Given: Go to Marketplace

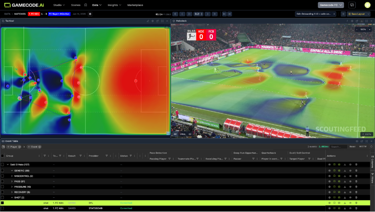Looking at the screenshot, I should point(135,5).
